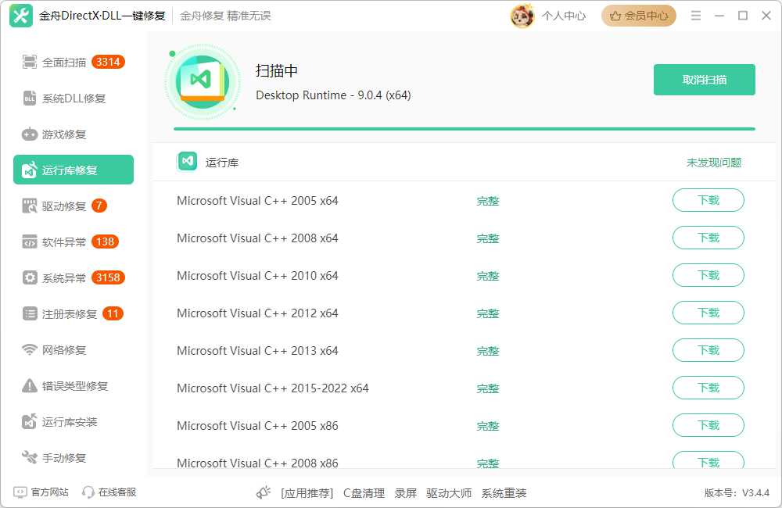Open 手动修复 section
This screenshot has height=508, width=782.
pyautogui.click(x=74, y=457)
